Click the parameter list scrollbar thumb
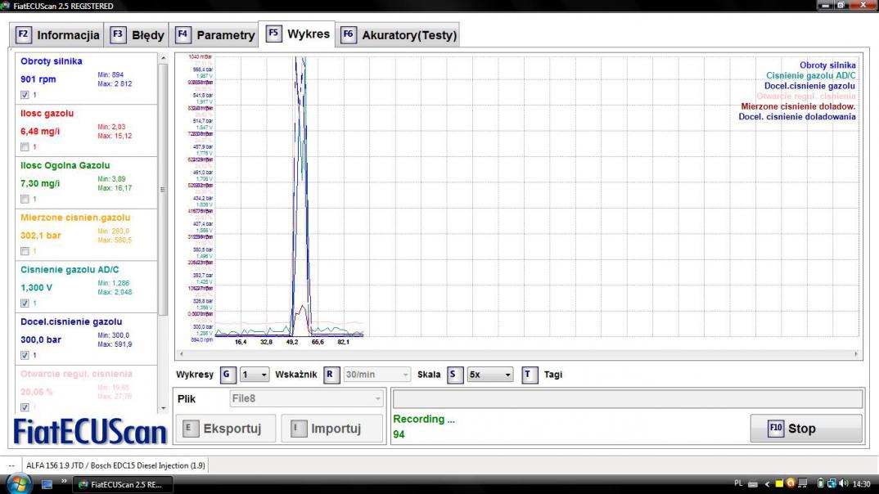The image size is (879, 494). (x=163, y=190)
